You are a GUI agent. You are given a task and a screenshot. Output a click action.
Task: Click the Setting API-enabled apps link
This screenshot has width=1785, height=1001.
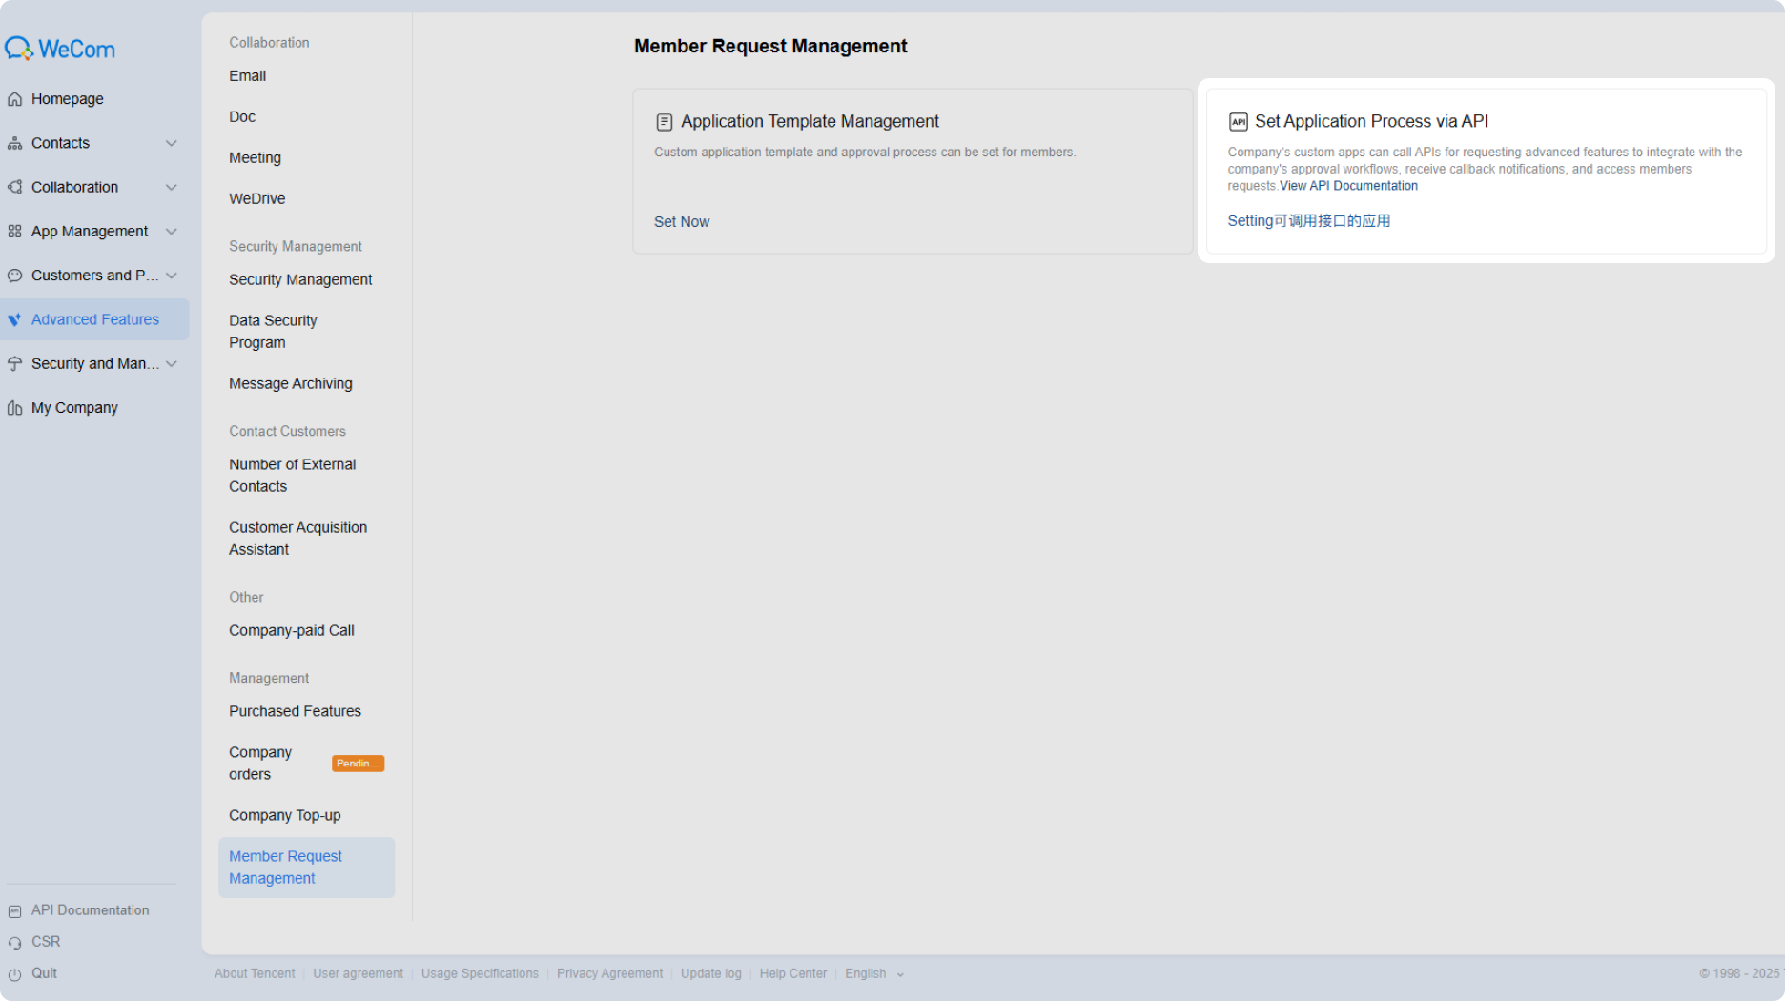(1308, 221)
